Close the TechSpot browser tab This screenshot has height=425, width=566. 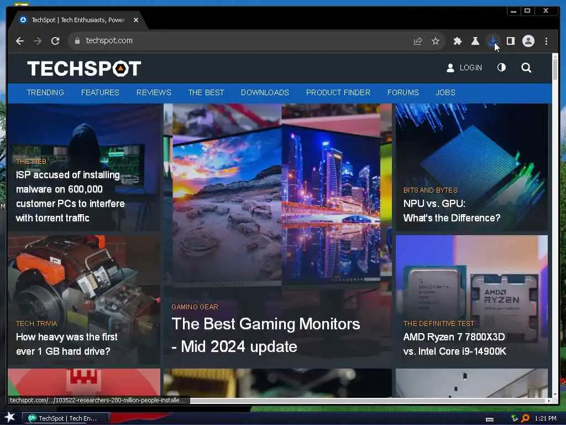[136, 20]
